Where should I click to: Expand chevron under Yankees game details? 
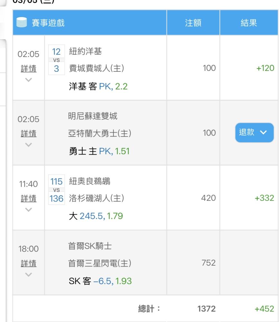pyautogui.click(x=29, y=80)
